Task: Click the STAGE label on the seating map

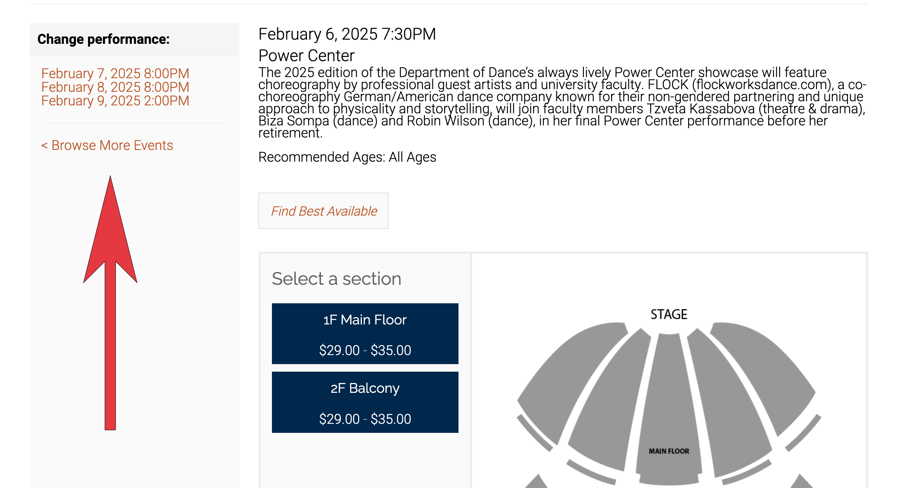Action: (x=669, y=314)
